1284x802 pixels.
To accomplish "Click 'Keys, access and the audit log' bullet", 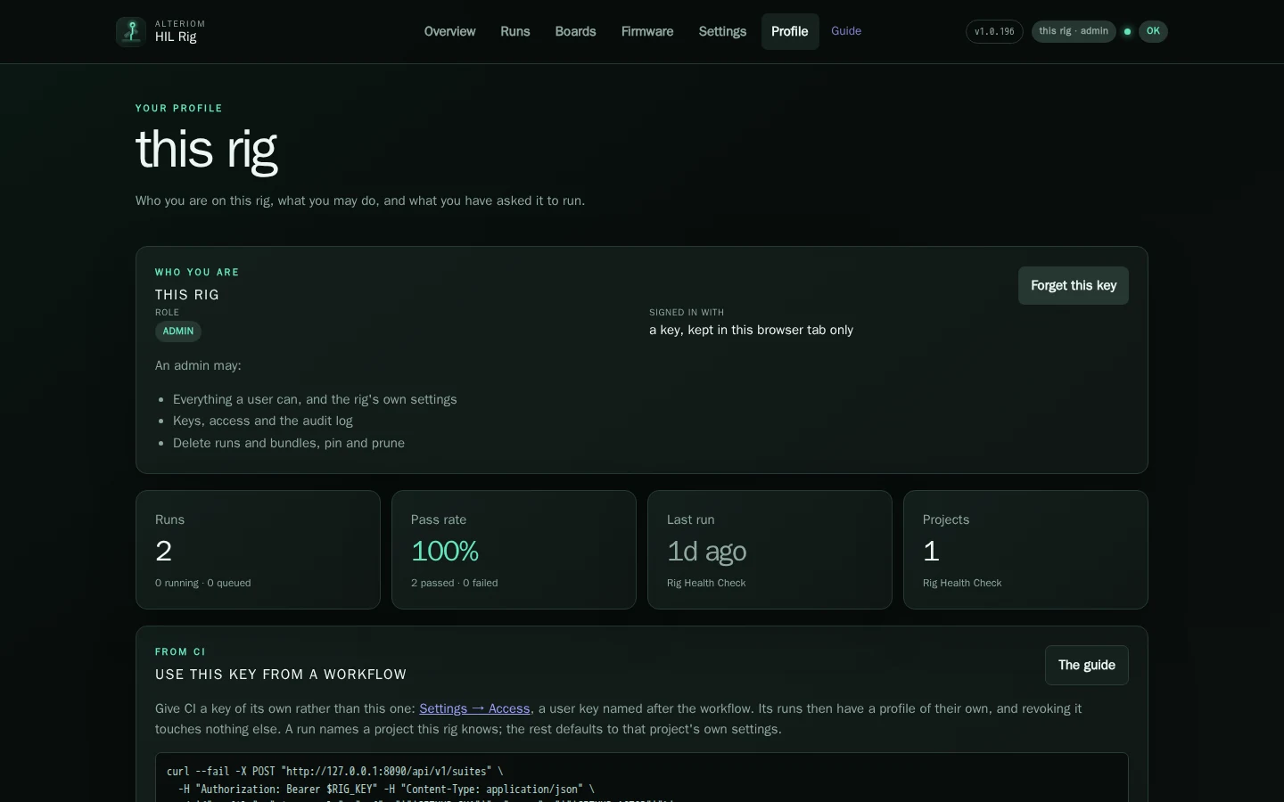I will coord(263,421).
